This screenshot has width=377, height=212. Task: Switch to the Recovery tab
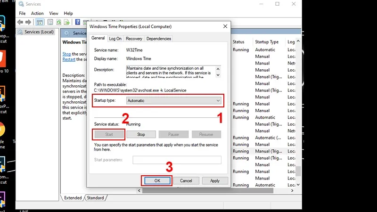[134, 39]
